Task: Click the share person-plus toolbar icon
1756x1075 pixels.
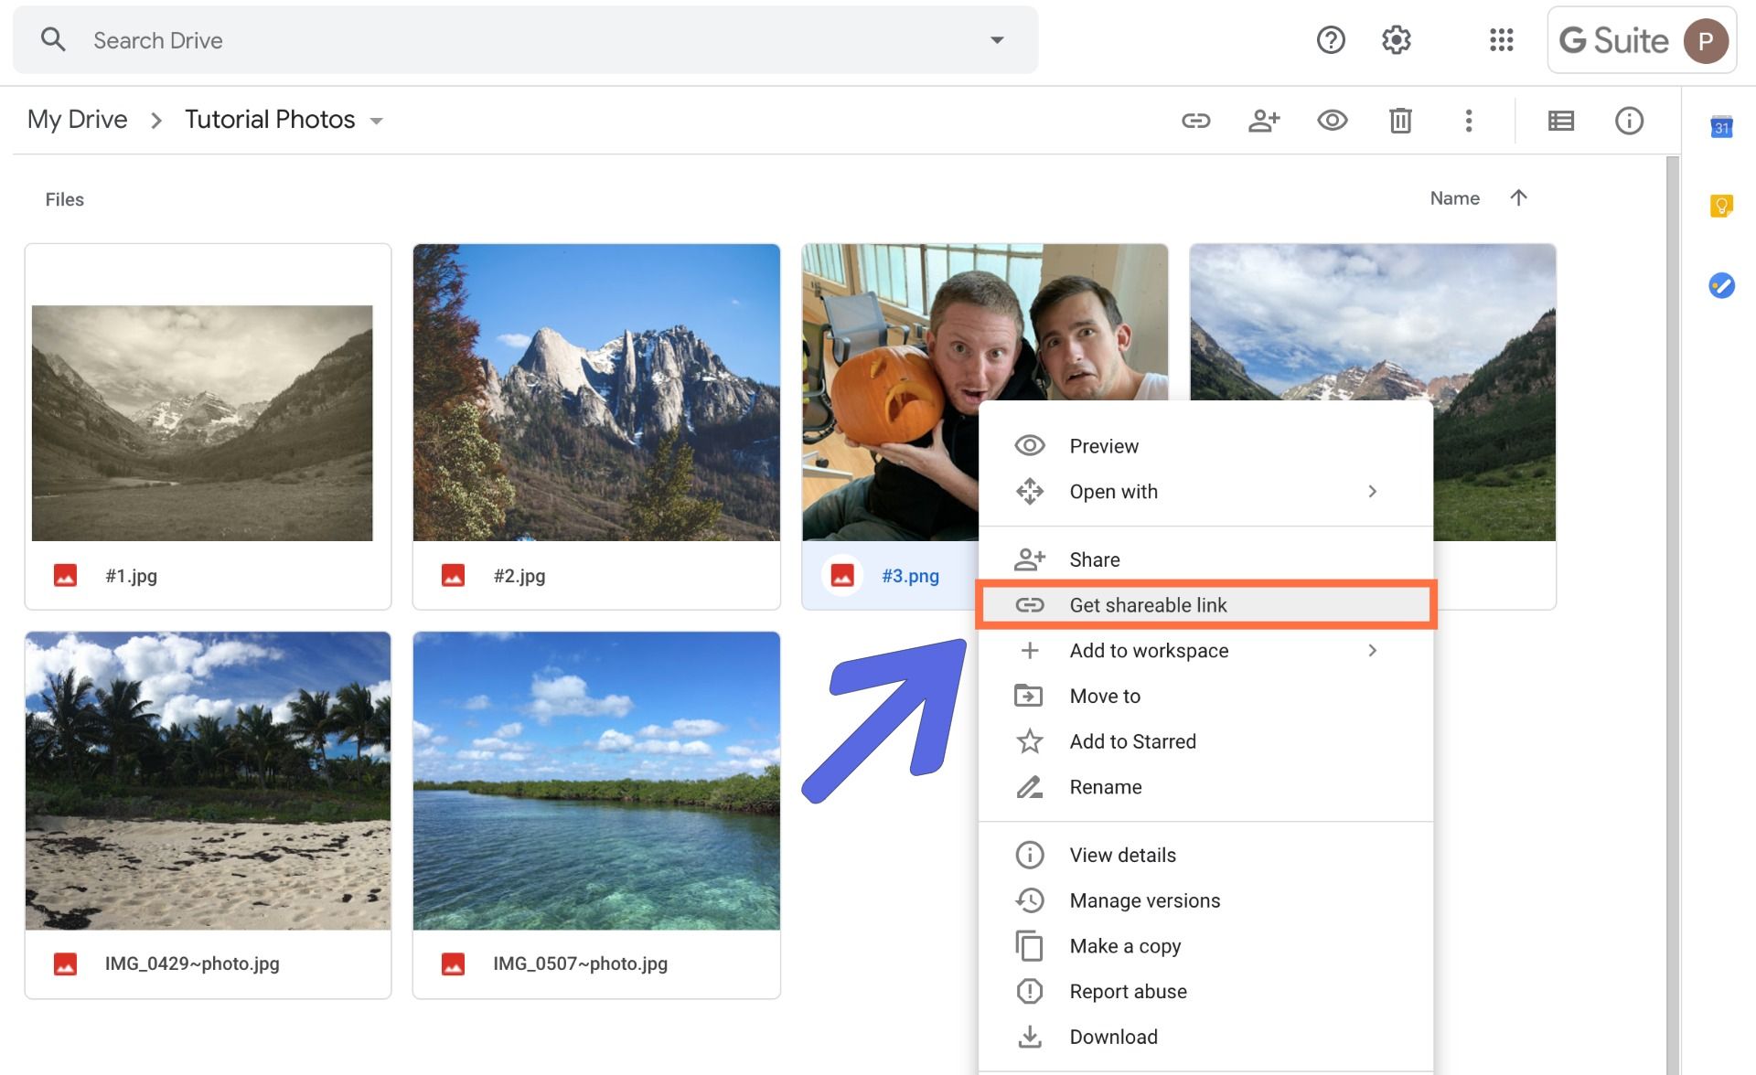Action: 1264,121
